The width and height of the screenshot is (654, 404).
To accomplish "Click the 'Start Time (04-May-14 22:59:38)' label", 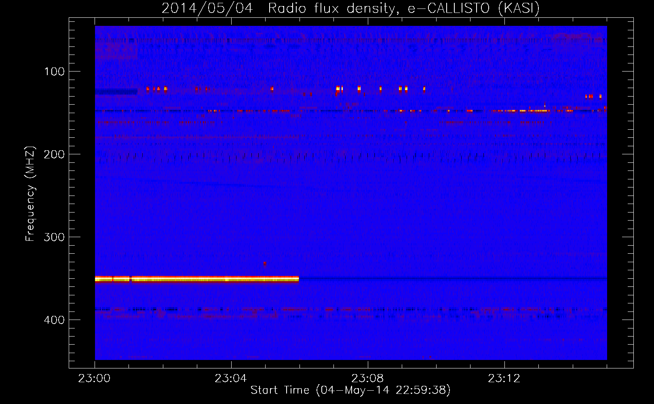I will coord(350,390).
